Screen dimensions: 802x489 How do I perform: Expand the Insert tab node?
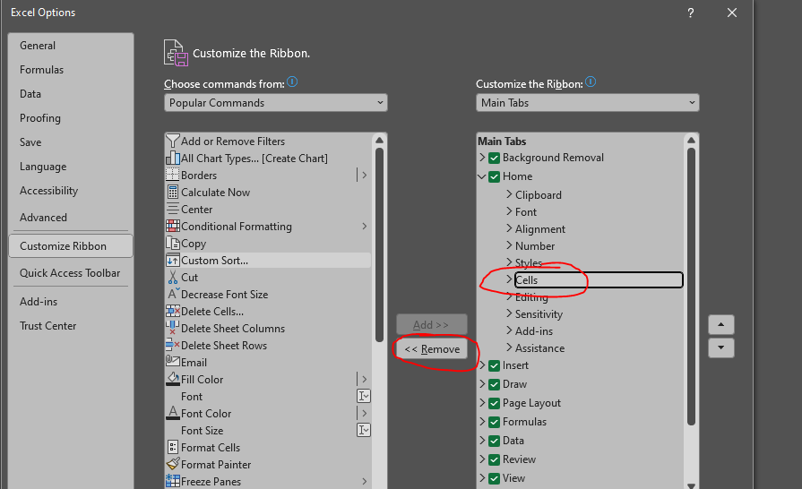pos(482,365)
